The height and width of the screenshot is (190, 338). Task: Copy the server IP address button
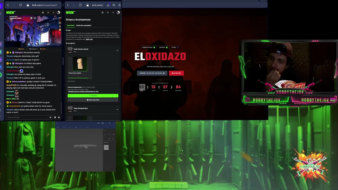(152, 73)
